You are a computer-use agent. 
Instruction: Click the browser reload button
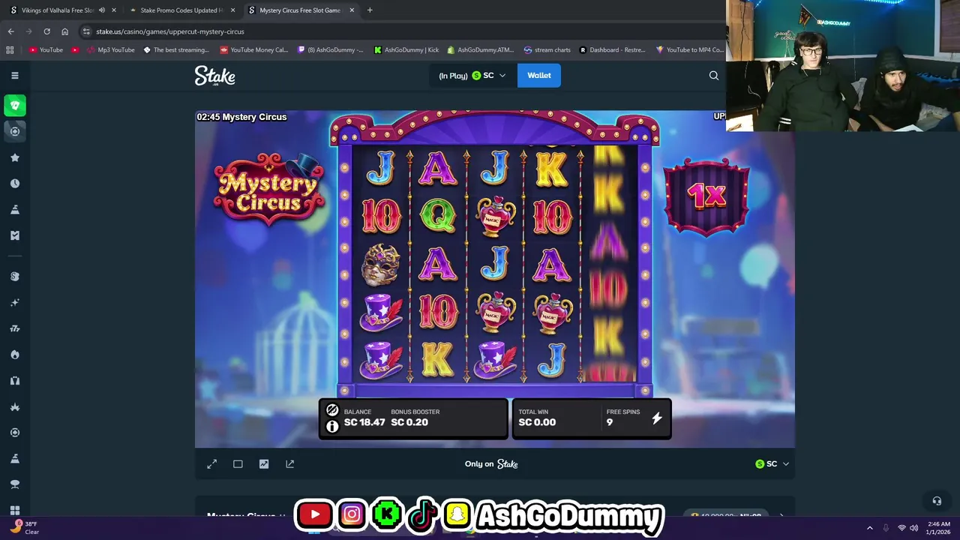(46, 31)
